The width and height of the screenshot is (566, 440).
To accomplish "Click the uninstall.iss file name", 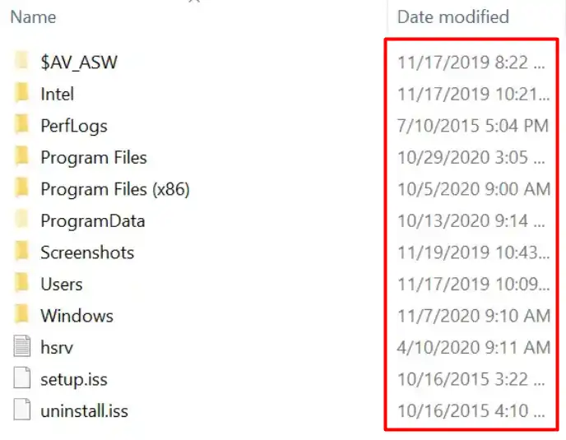I will point(84,410).
